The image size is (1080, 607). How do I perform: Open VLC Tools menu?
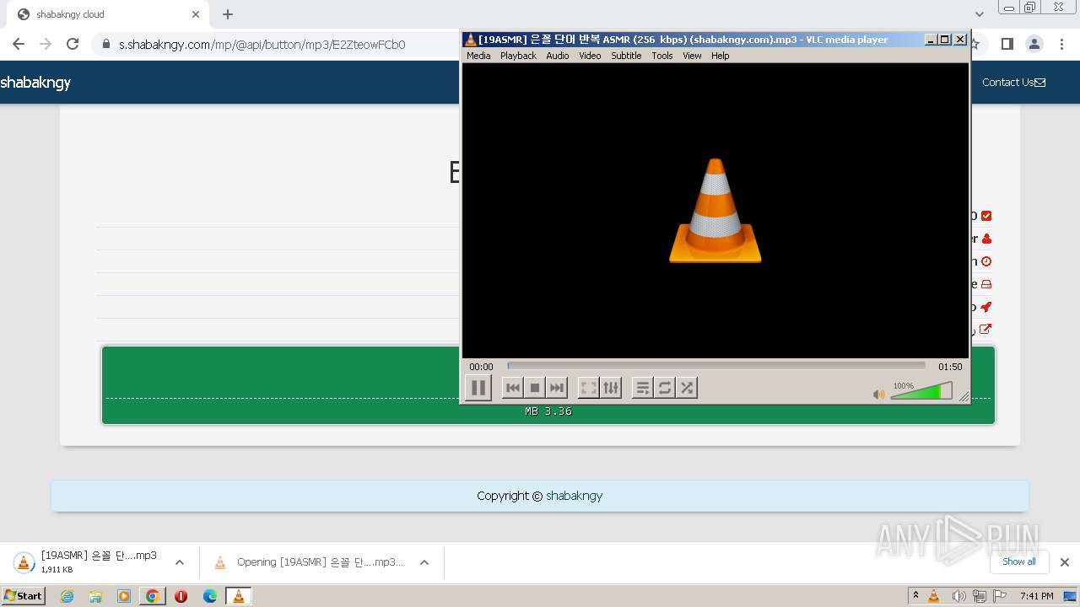(662, 56)
